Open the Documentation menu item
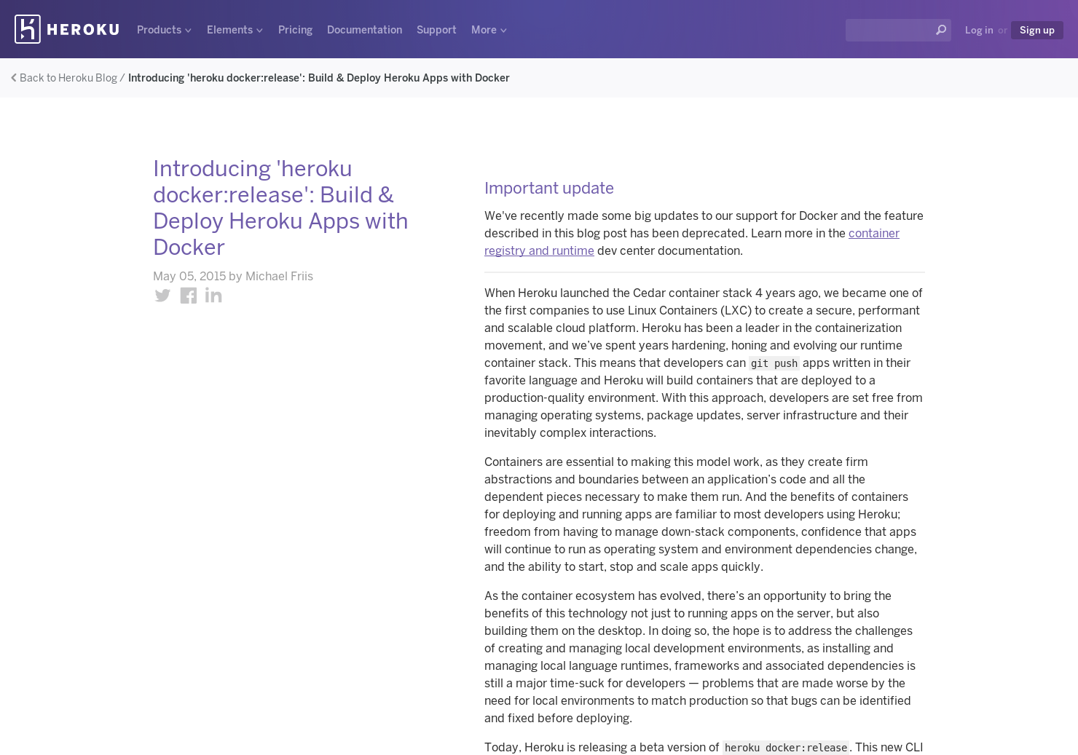 pos(364,30)
